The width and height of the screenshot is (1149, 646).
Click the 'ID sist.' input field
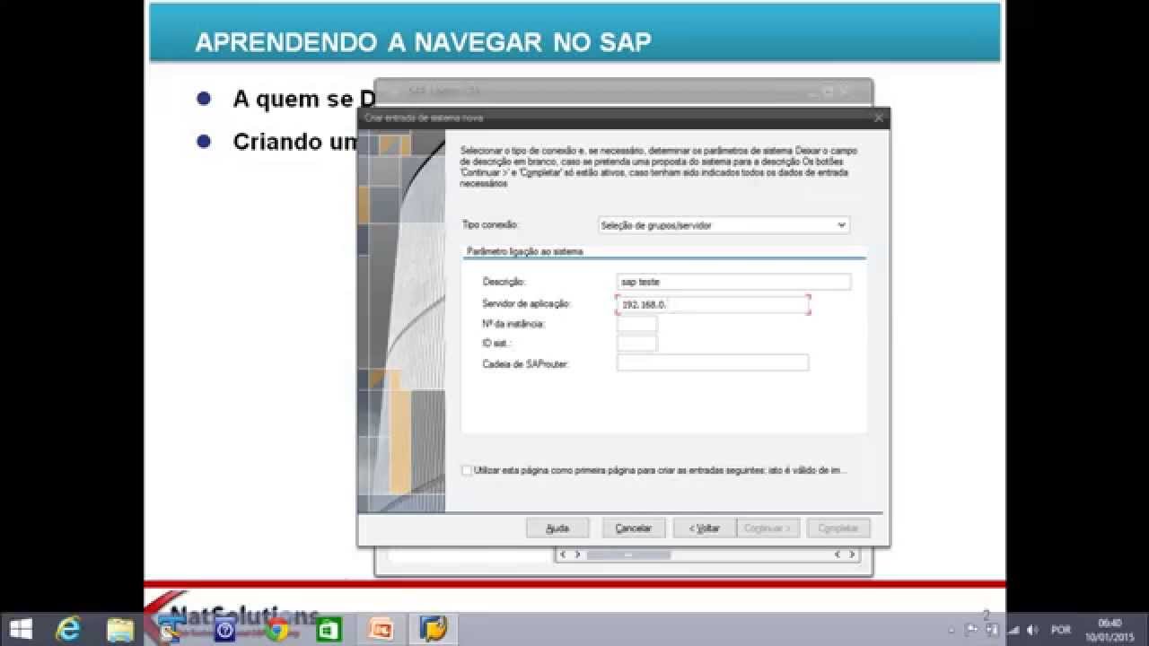pos(637,343)
